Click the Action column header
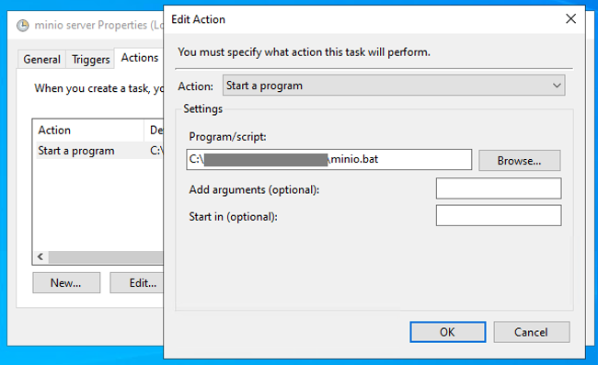598x365 pixels. point(89,131)
